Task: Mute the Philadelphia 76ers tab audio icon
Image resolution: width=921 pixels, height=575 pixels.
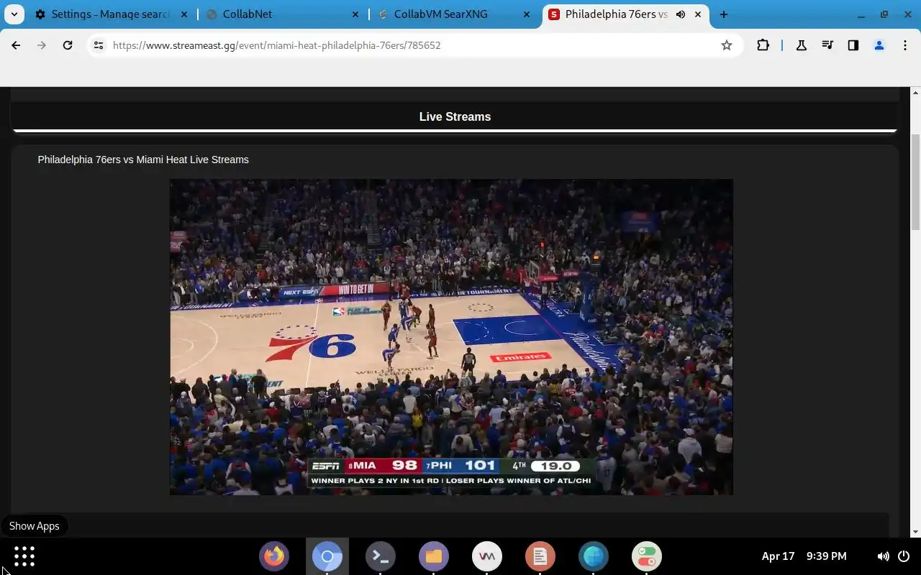Action: pyautogui.click(x=681, y=14)
